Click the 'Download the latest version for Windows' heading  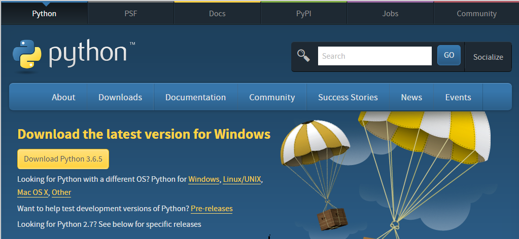(144, 134)
